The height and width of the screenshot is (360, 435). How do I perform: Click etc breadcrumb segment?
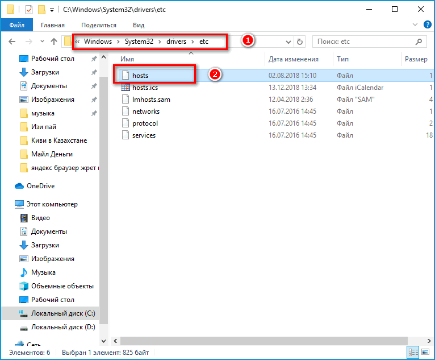pyautogui.click(x=204, y=42)
